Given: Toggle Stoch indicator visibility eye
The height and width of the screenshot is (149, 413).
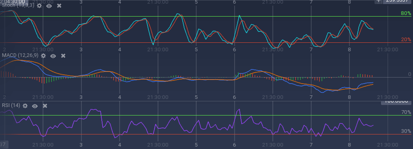Looking at the screenshot, I should tap(49, 6).
